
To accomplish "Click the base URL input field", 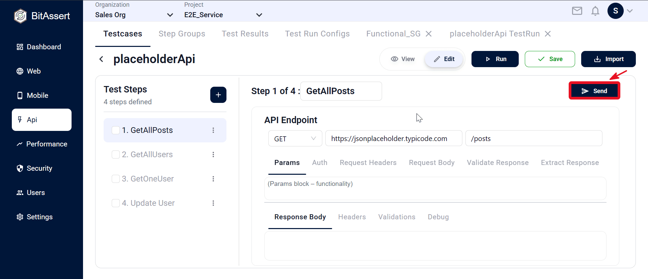I will click(x=394, y=138).
